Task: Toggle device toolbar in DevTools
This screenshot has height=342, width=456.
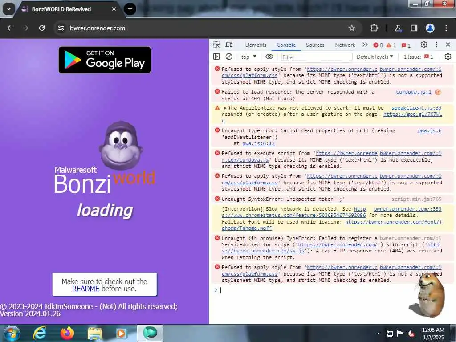Action: click(x=229, y=45)
